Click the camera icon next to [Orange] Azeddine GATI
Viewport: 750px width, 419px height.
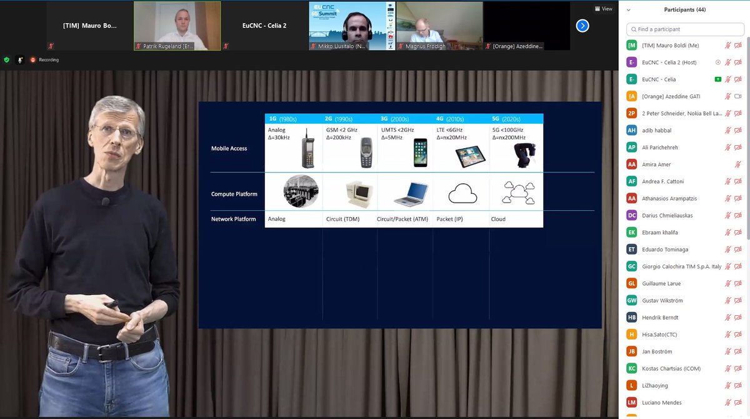click(737, 96)
